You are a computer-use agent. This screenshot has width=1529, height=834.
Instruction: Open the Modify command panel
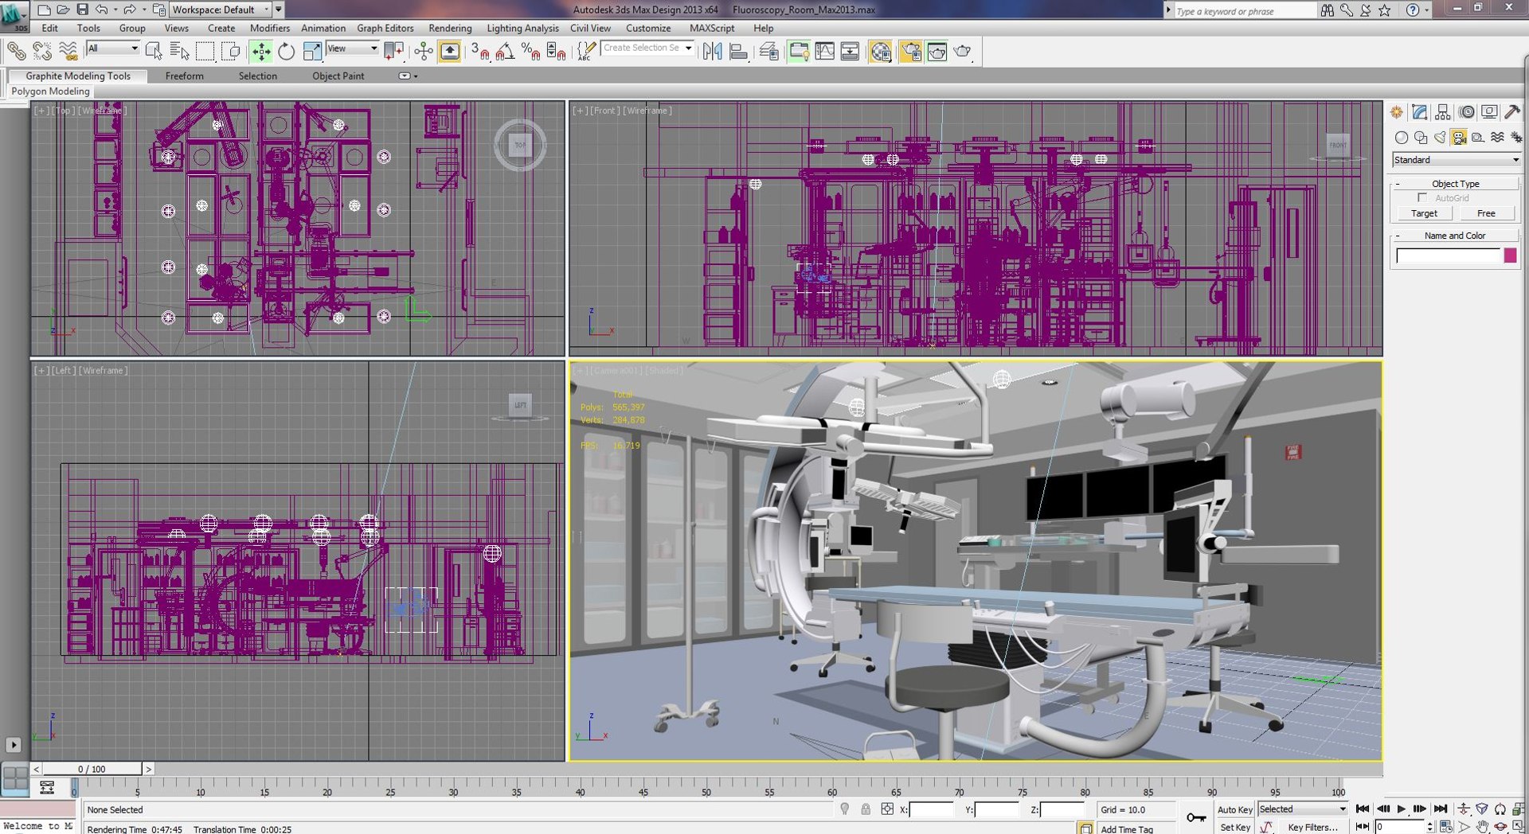(1419, 112)
